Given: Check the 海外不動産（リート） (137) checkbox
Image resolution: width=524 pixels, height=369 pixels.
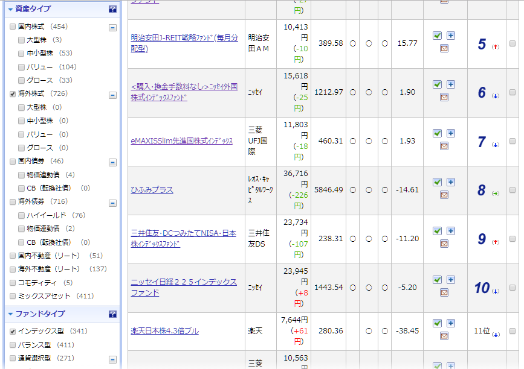Looking at the screenshot, I should (13, 269).
